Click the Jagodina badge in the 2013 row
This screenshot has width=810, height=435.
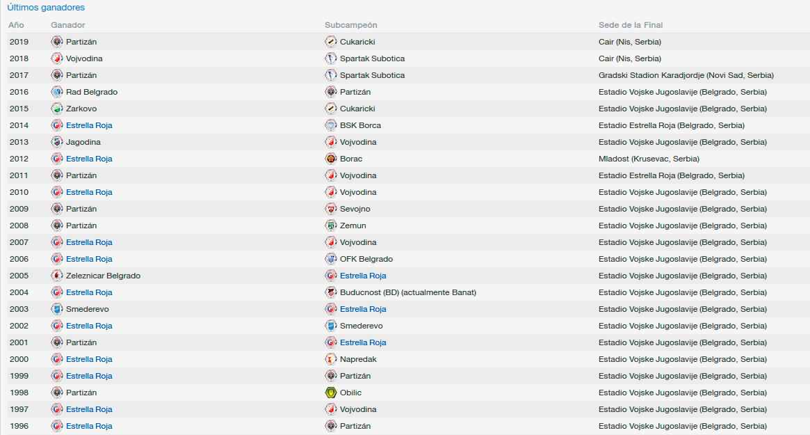point(57,142)
